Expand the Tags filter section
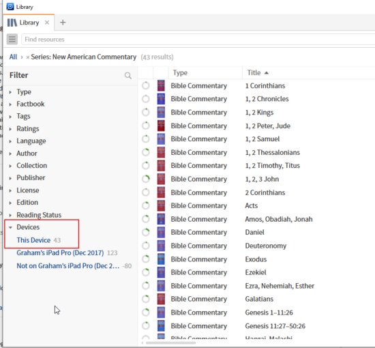375x348 pixels. pos(10,117)
